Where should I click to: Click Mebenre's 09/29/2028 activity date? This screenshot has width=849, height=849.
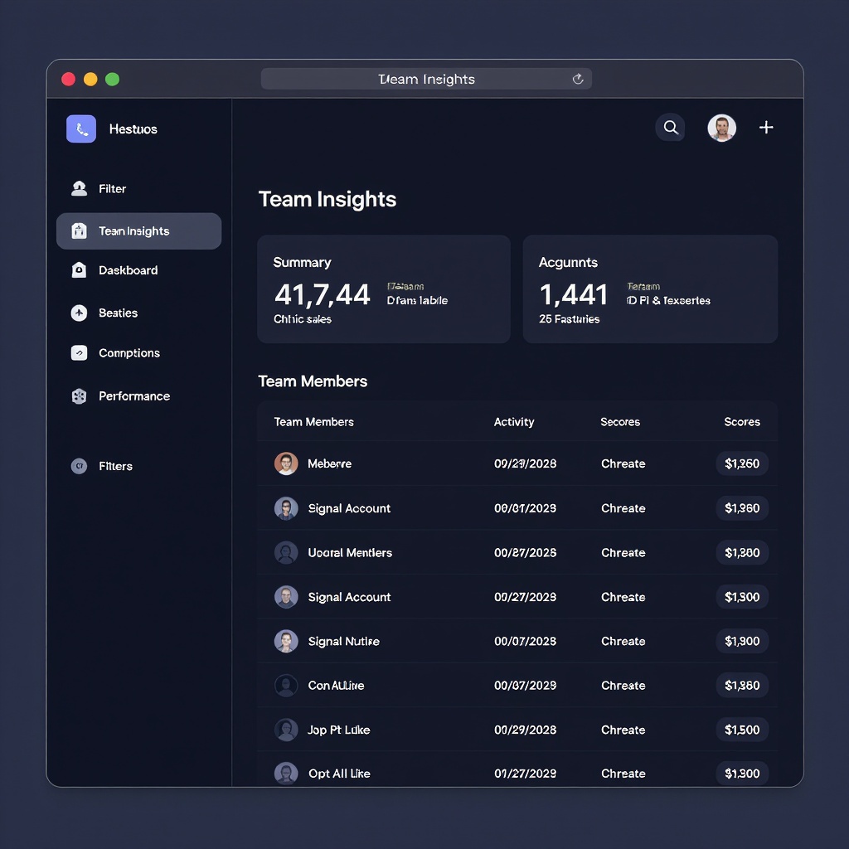(525, 463)
